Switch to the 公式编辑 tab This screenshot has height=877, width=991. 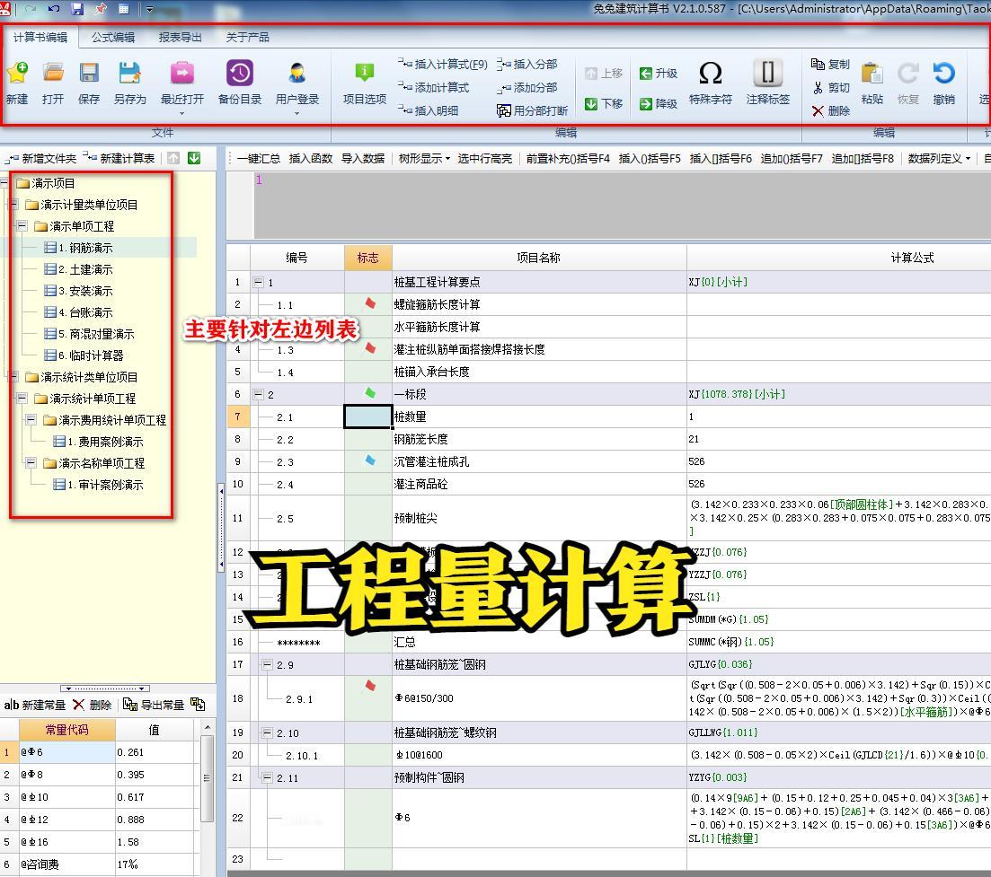click(113, 37)
